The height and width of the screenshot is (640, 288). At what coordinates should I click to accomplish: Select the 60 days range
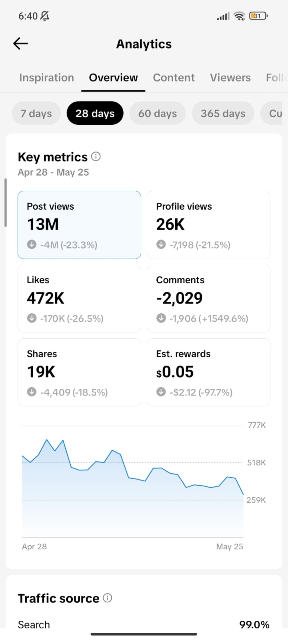[158, 113]
